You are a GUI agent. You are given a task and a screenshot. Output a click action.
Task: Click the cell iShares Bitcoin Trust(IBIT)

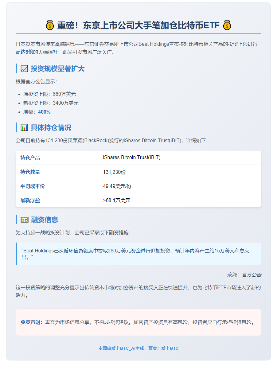click(132, 158)
